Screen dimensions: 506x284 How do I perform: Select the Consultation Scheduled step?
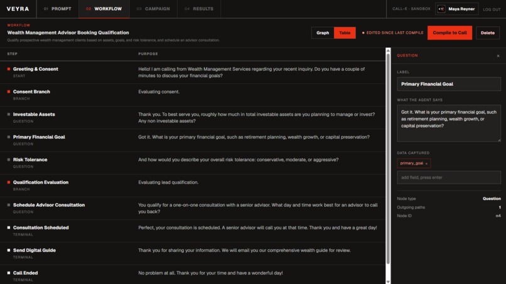pos(193,231)
